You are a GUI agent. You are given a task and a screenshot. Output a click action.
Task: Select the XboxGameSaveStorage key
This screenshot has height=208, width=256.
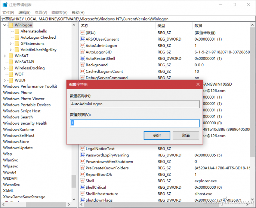24,197
